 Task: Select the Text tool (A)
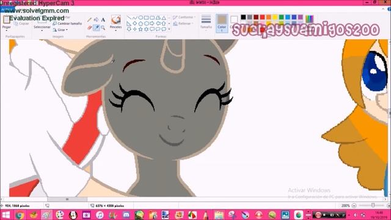[x=103, y=20]
